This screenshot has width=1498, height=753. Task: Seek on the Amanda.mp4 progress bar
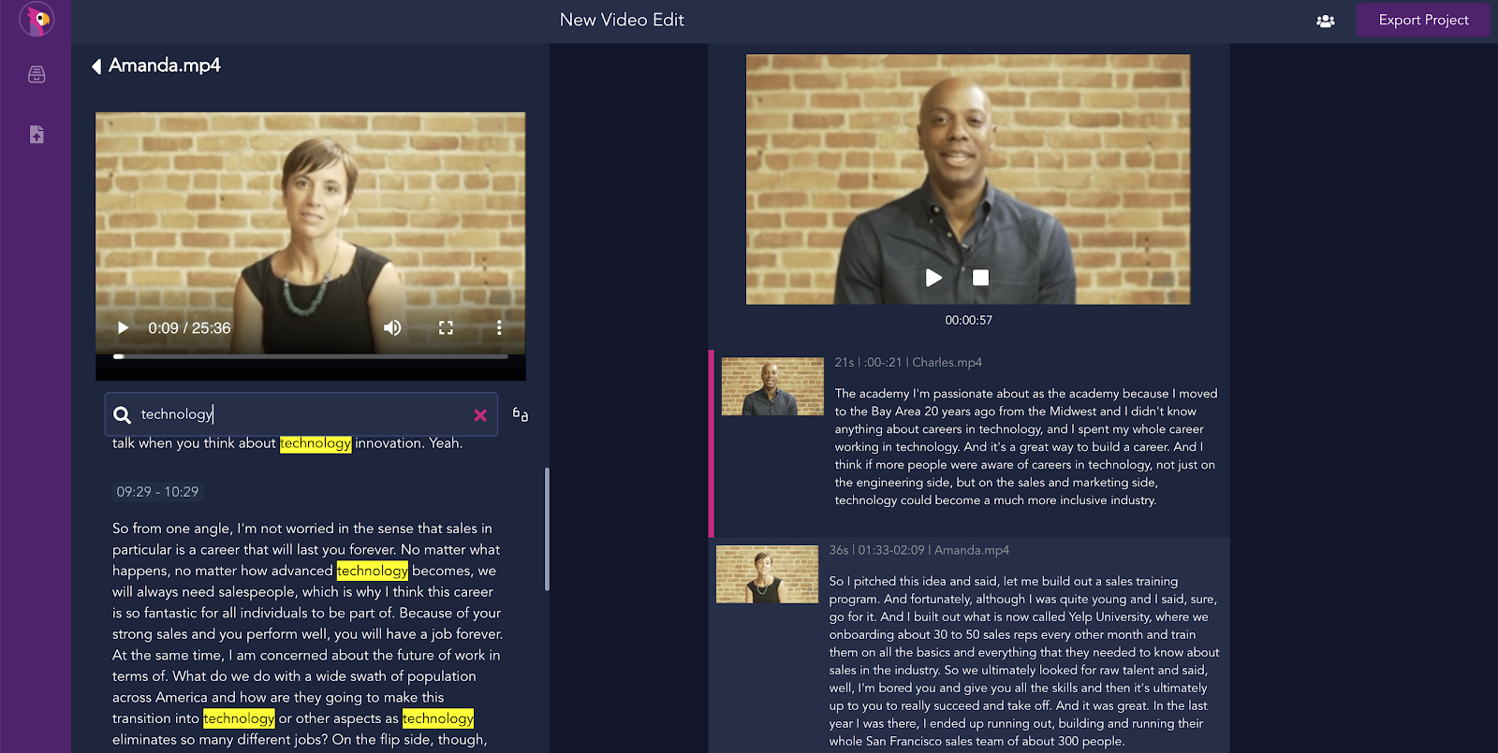[311, 356]
